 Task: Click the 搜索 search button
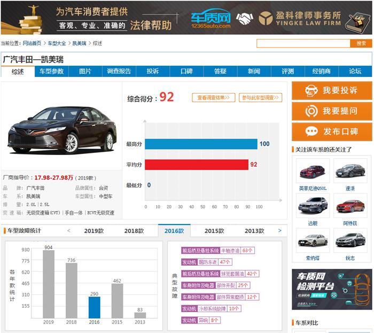pos(361,43)
